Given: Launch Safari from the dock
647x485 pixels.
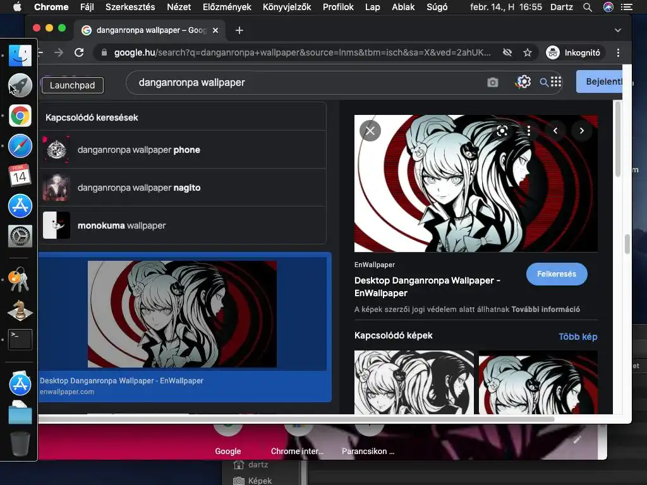Looking at the screenshot, I should [x=20, y=146].
